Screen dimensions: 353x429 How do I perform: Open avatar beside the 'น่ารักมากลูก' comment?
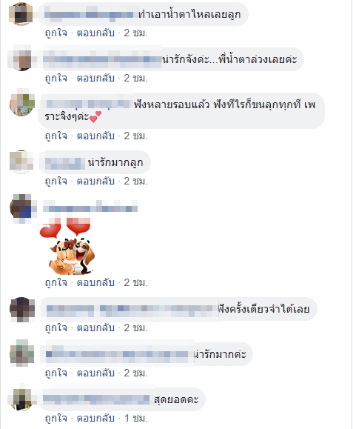(x=21, y=162)
